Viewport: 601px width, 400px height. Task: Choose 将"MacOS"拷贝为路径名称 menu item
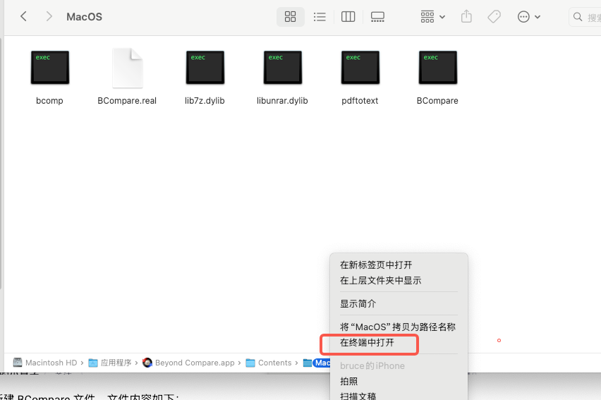[x=399, y=327]
